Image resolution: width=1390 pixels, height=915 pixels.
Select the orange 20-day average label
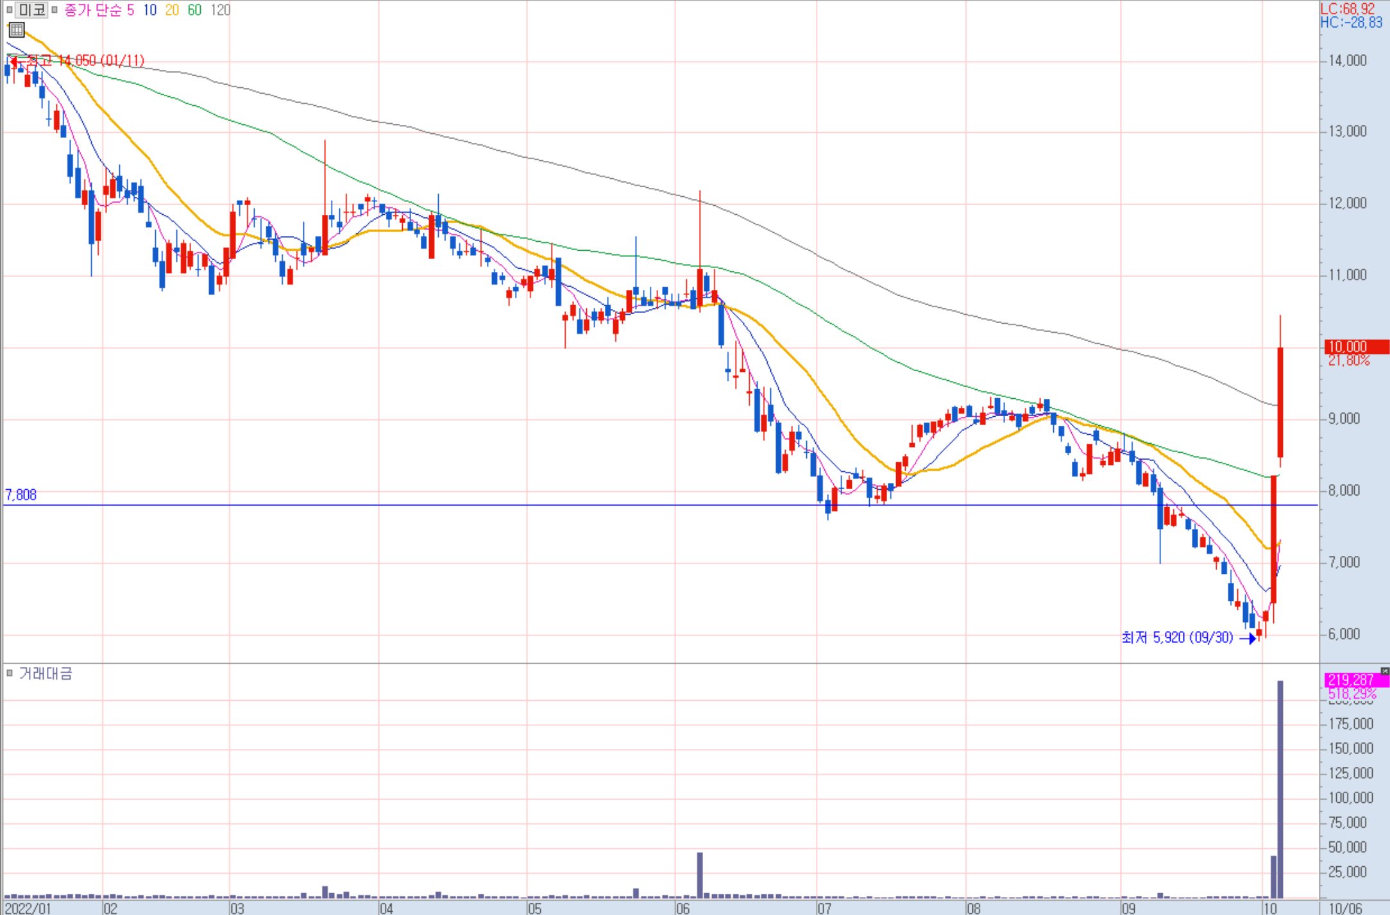coord(172,10)
